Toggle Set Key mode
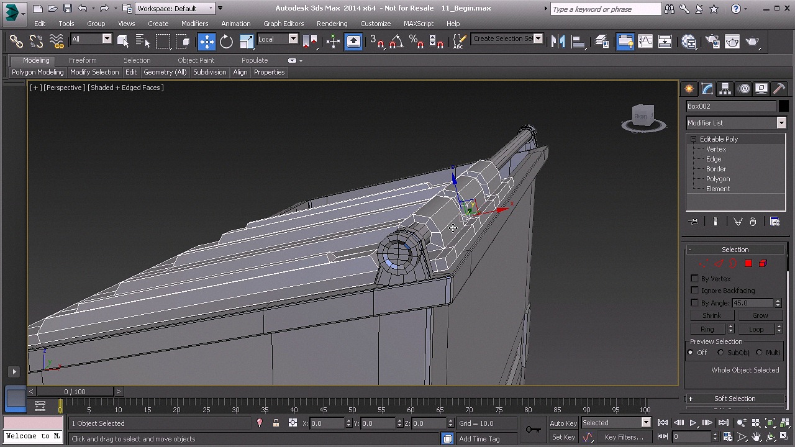 pyautogui.click(x=563, y=437)
